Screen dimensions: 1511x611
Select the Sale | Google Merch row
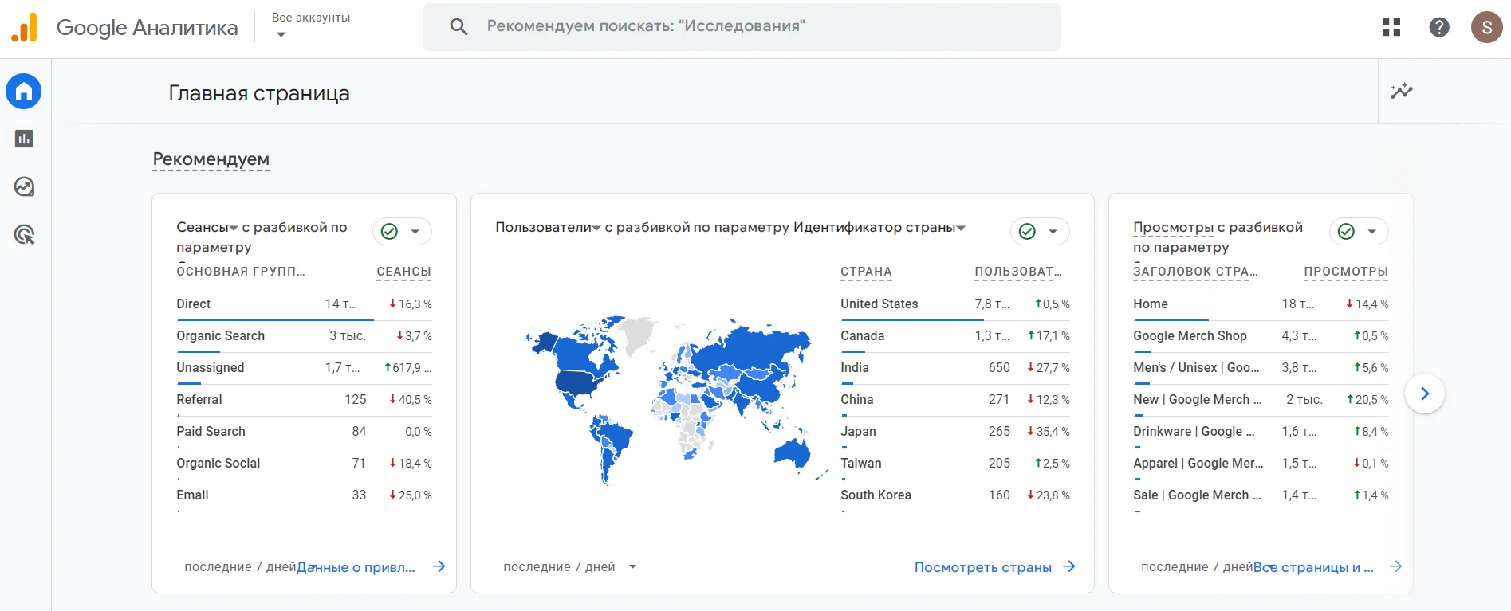click(1261, 495)
